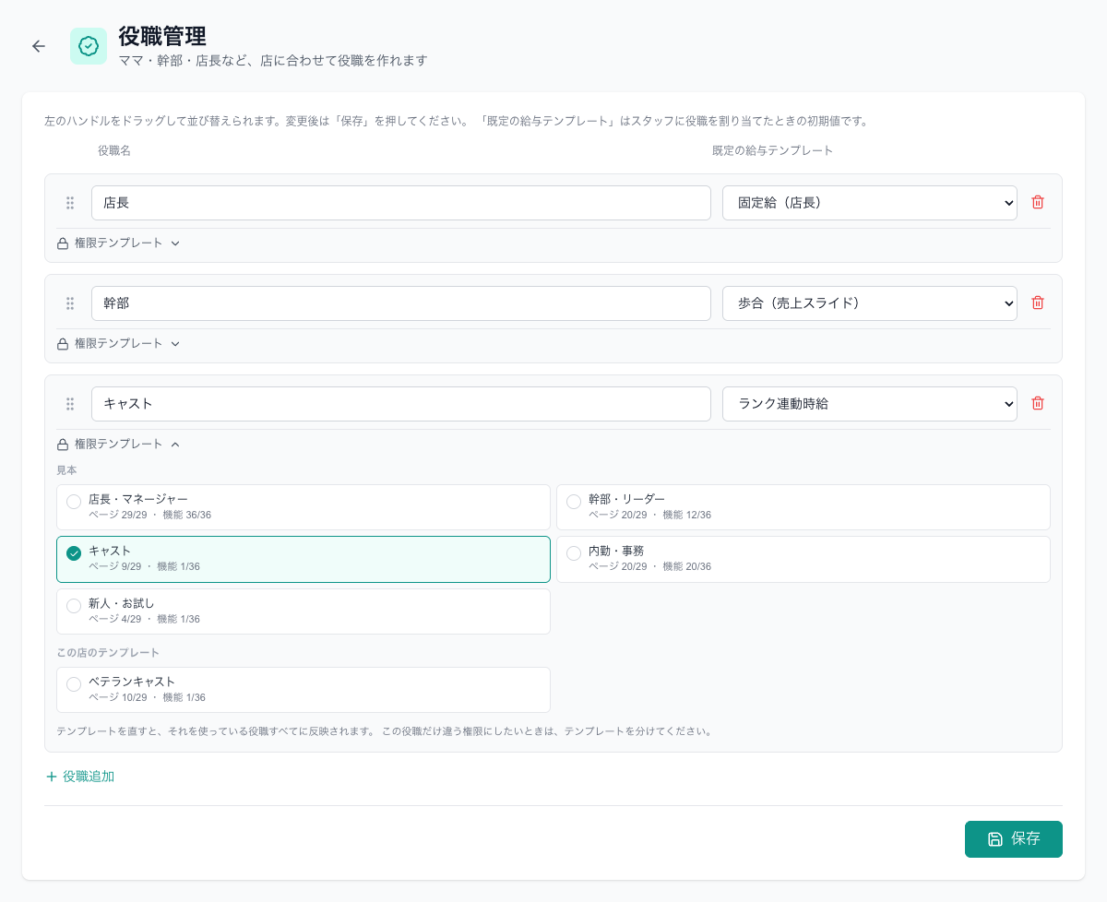The width and height of the screenshot is (1107, 902).
Task: Expand 権限テンプレート under the 店長 role
Action: click(118, 243)
